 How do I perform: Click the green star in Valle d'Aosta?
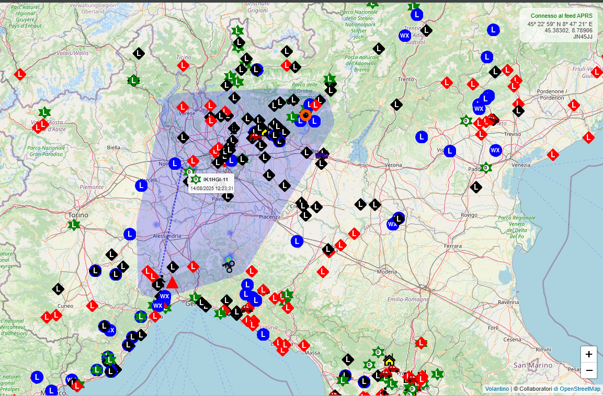pyautogui.click(x=44, y=112)
